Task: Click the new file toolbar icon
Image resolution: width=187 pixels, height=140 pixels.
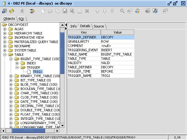Action: (43, 11)
